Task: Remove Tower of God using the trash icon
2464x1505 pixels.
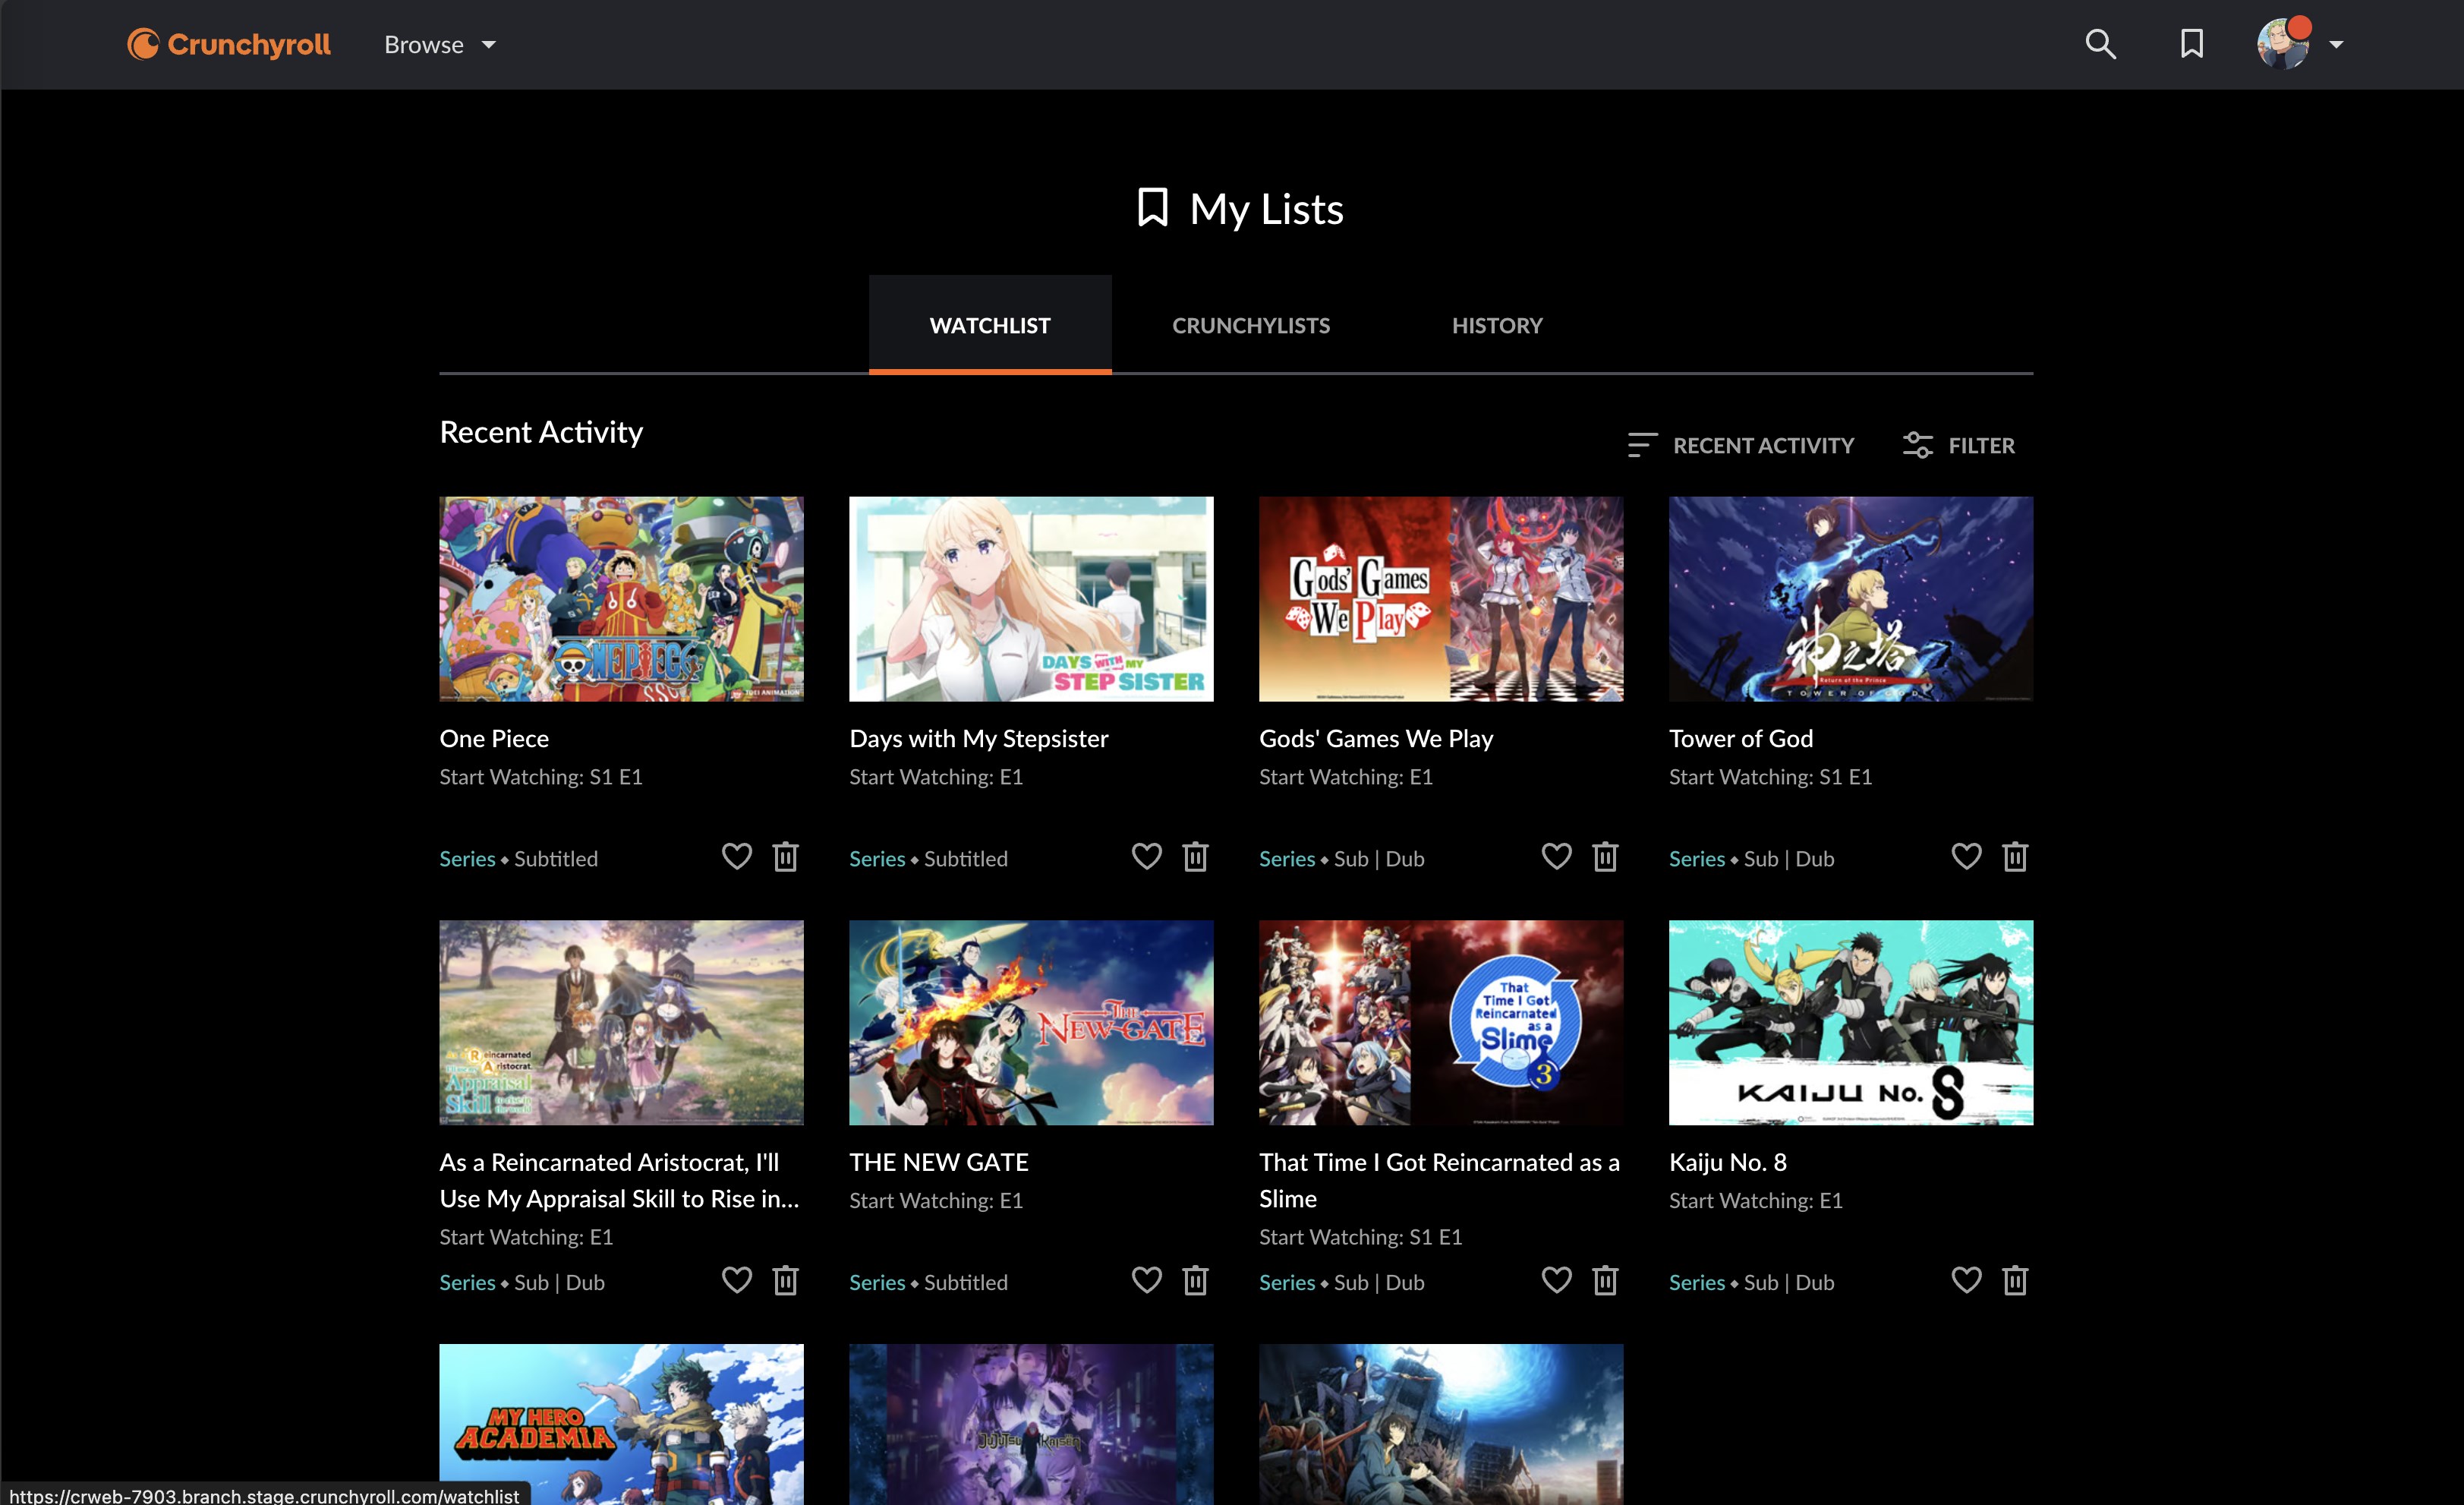Action: (x=2015, y=856)
